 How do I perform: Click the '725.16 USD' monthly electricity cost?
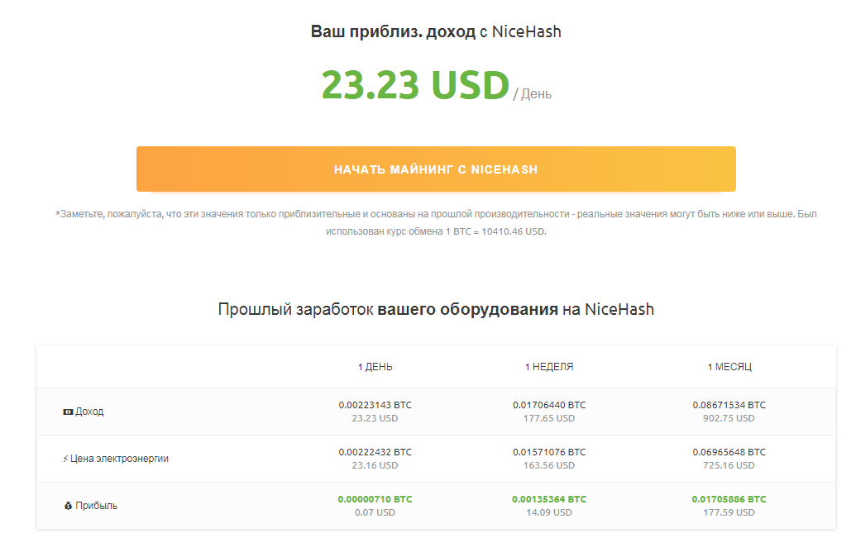pyautogui.click(x=729, y=466)
